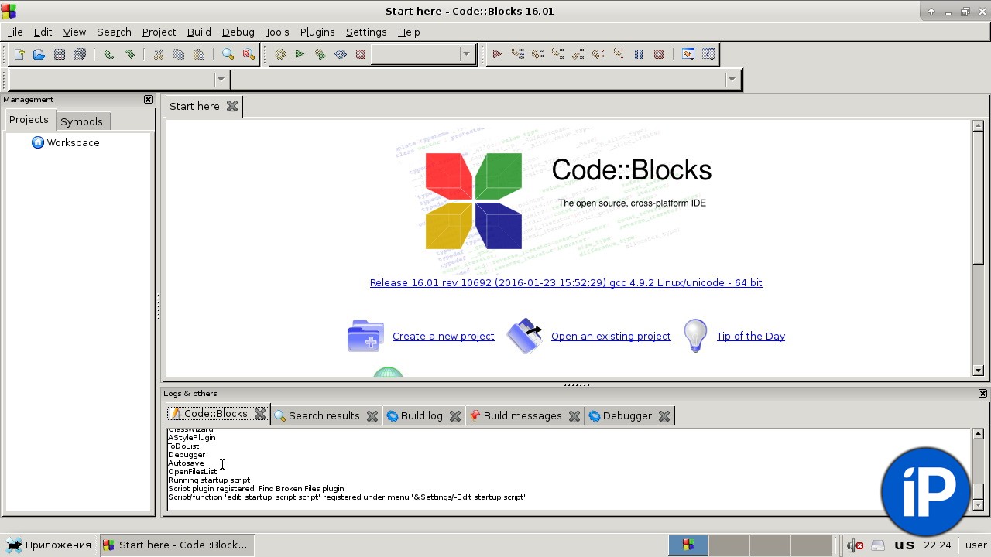
Task: Click the Redo arrow icon
Action: 129,54
